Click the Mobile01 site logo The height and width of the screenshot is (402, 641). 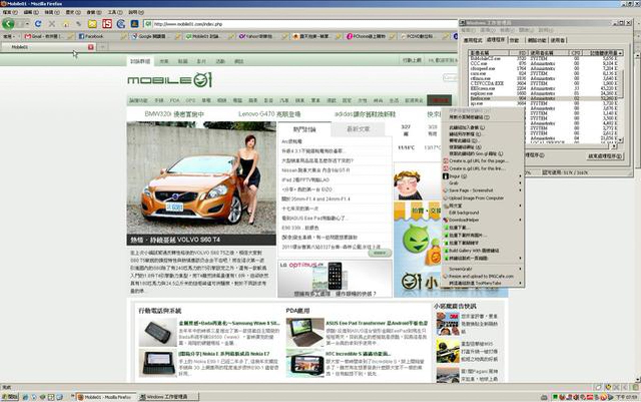[170, 80]
